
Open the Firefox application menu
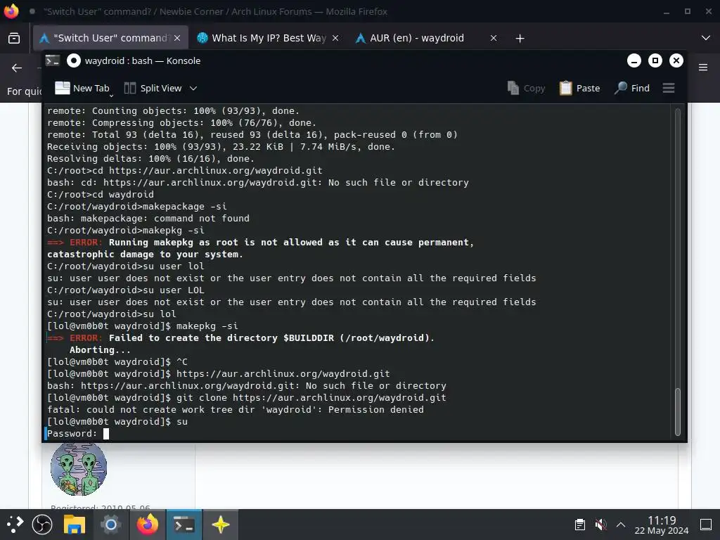coord(703,67)
